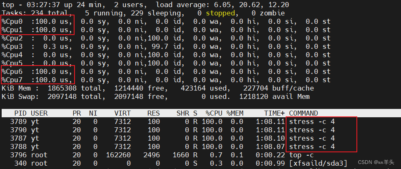The width and height of the screenshot is (401, 169).
Task: Select TIME+ value 1:08.07
Action: point(270,147)
